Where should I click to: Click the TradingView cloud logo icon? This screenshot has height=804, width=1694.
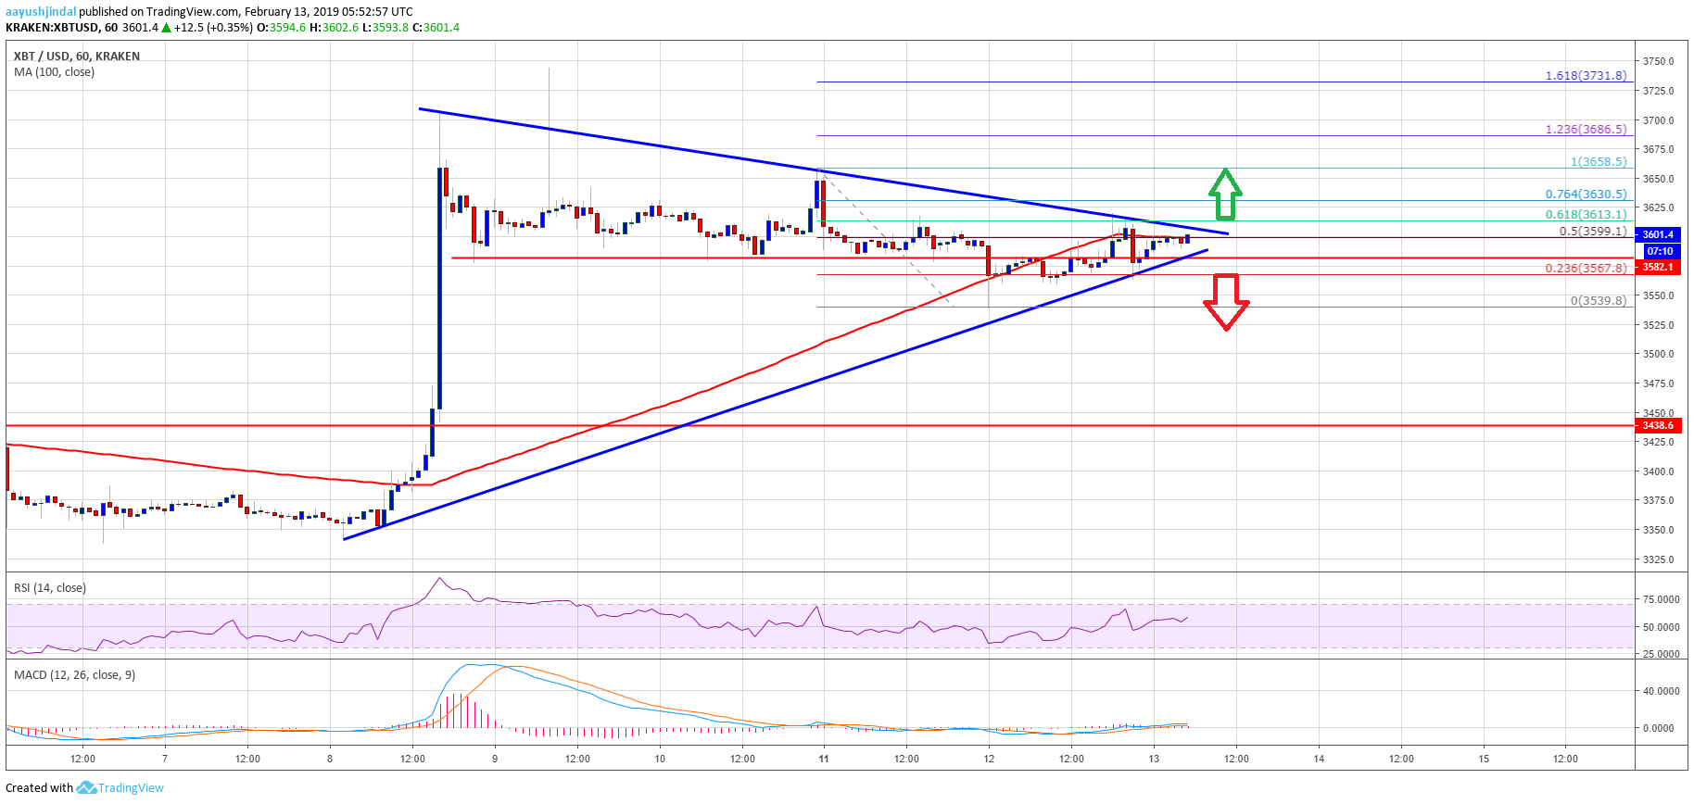pyautogui.click(x=86, y=787)
